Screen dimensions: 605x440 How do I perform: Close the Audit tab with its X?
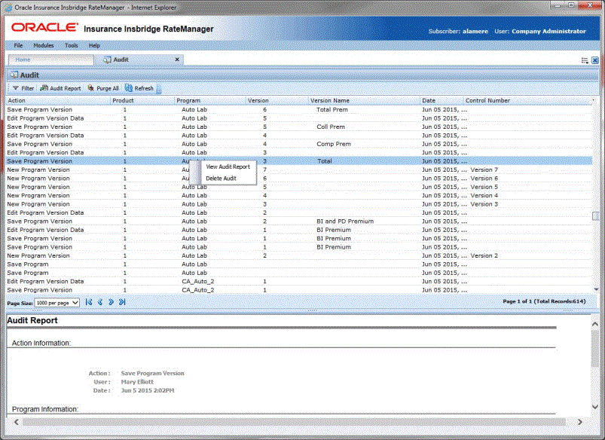coord(177,60)
